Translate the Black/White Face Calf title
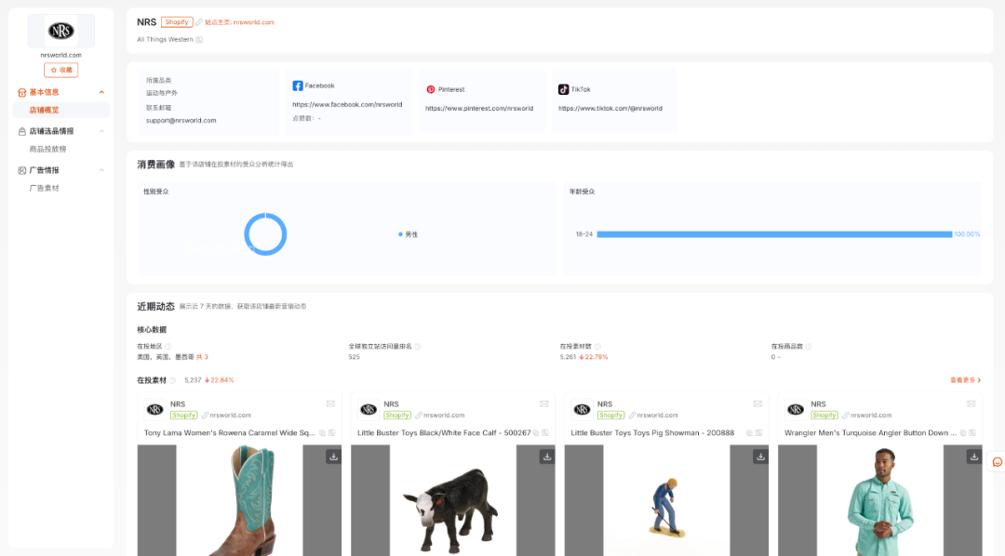Screen dimensions: 1005x556 [x=545, y=433]
